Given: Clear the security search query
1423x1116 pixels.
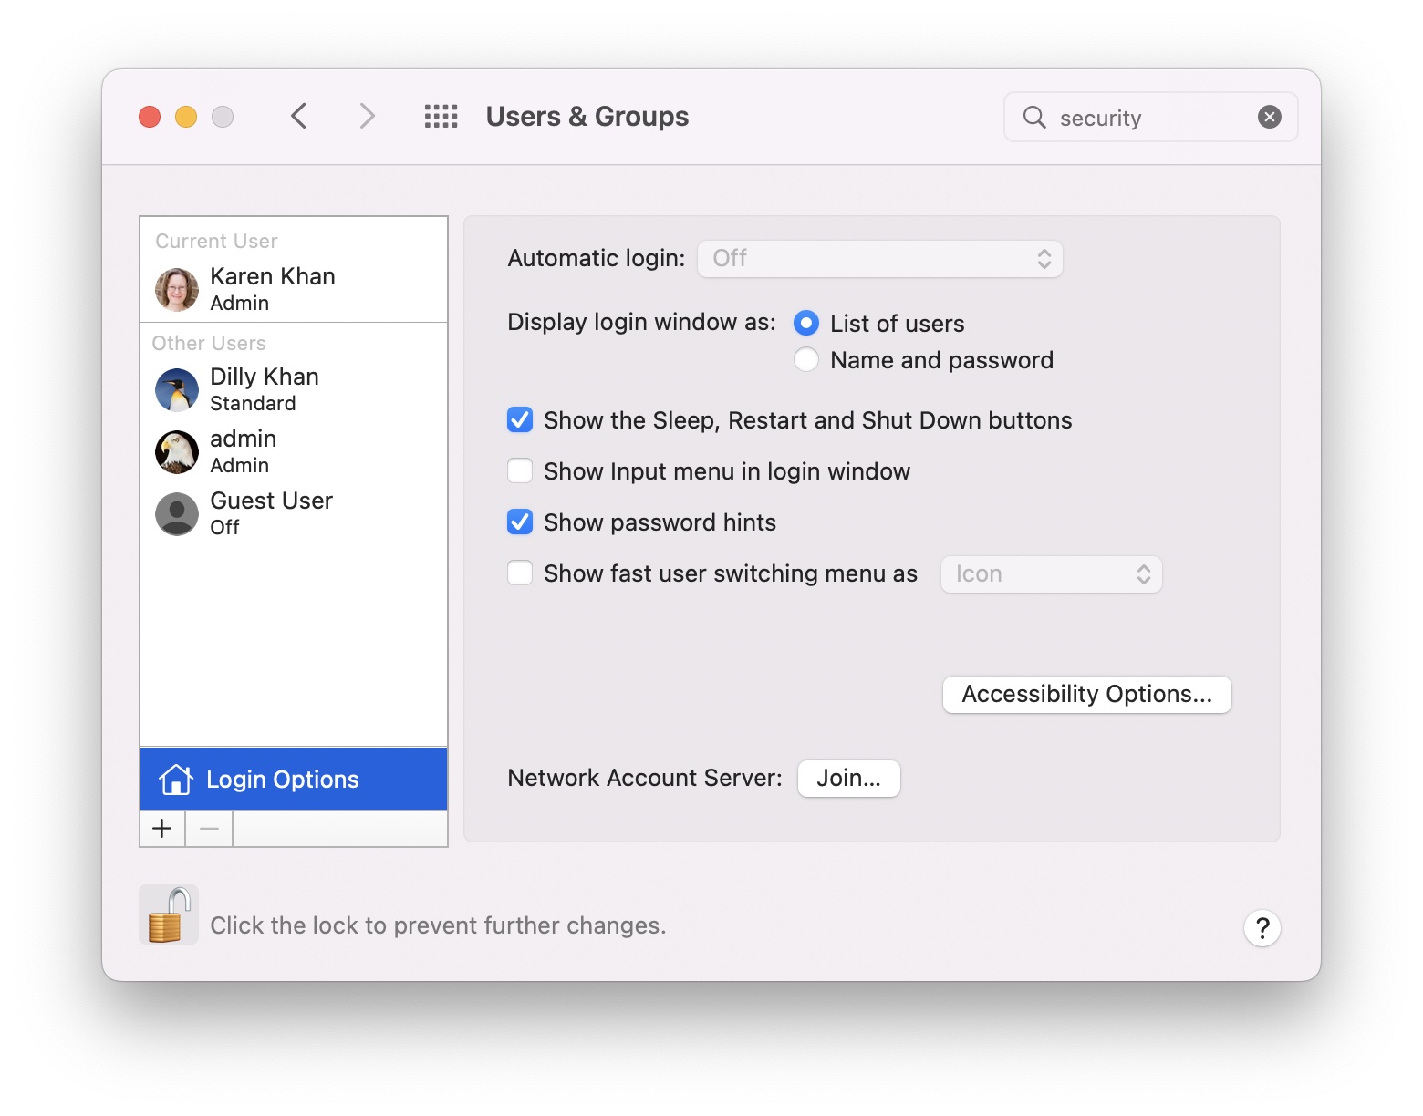Looking at the screenshot, I should (x=1269, y=117).
